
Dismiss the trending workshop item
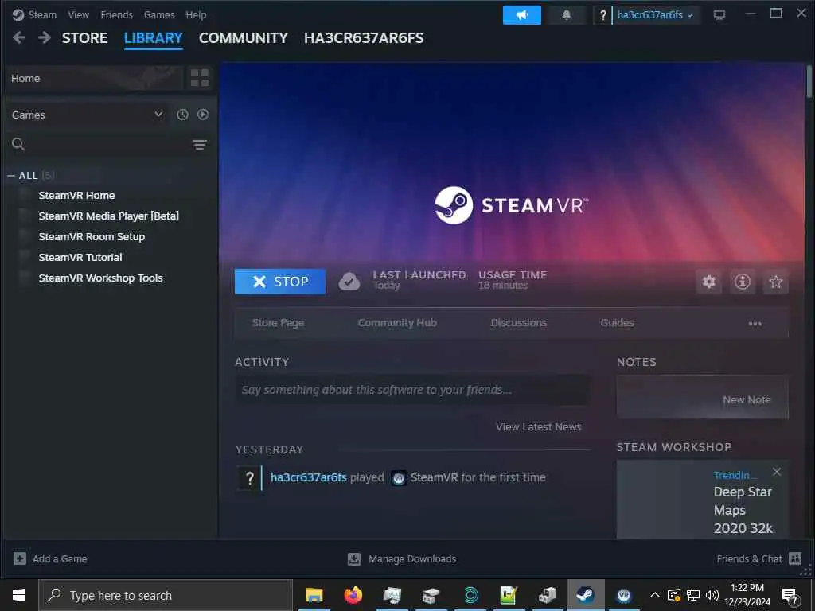777,472
